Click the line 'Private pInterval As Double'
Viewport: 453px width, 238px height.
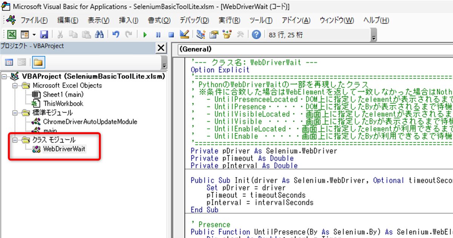click(x=244, y=165)
